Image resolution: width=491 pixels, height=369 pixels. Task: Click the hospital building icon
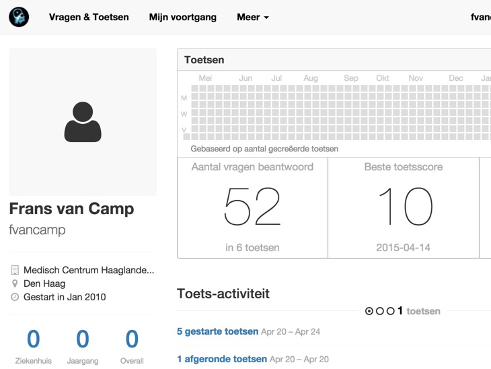click(15, 270)
